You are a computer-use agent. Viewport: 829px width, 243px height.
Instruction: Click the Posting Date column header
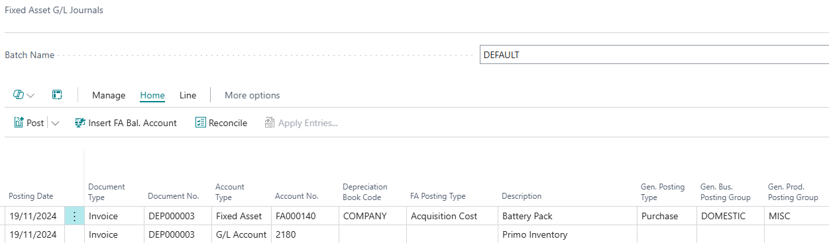pos(32,196)
